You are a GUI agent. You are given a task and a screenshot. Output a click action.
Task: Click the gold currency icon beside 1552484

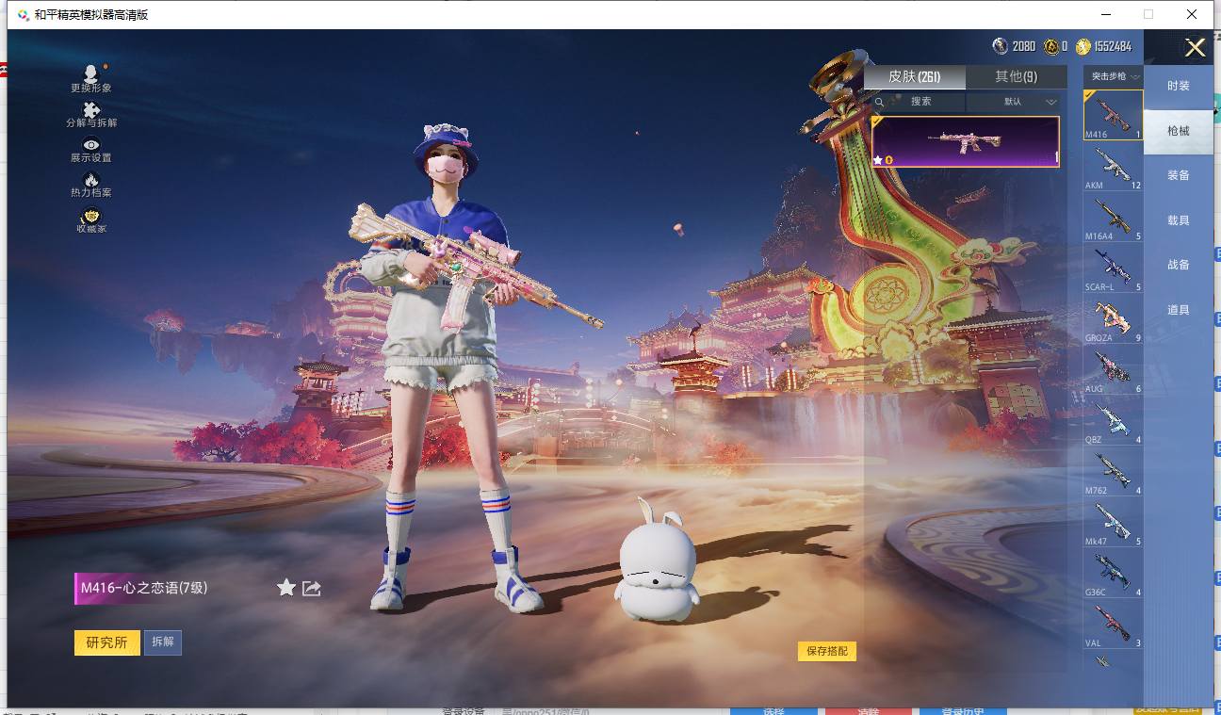click(1083, 46)
